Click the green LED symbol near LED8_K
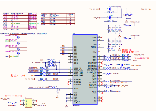This screenshot has height=111, width=156. (x=122, y=65)
